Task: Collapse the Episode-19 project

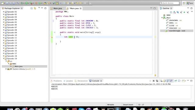Action: click(4, 58)
